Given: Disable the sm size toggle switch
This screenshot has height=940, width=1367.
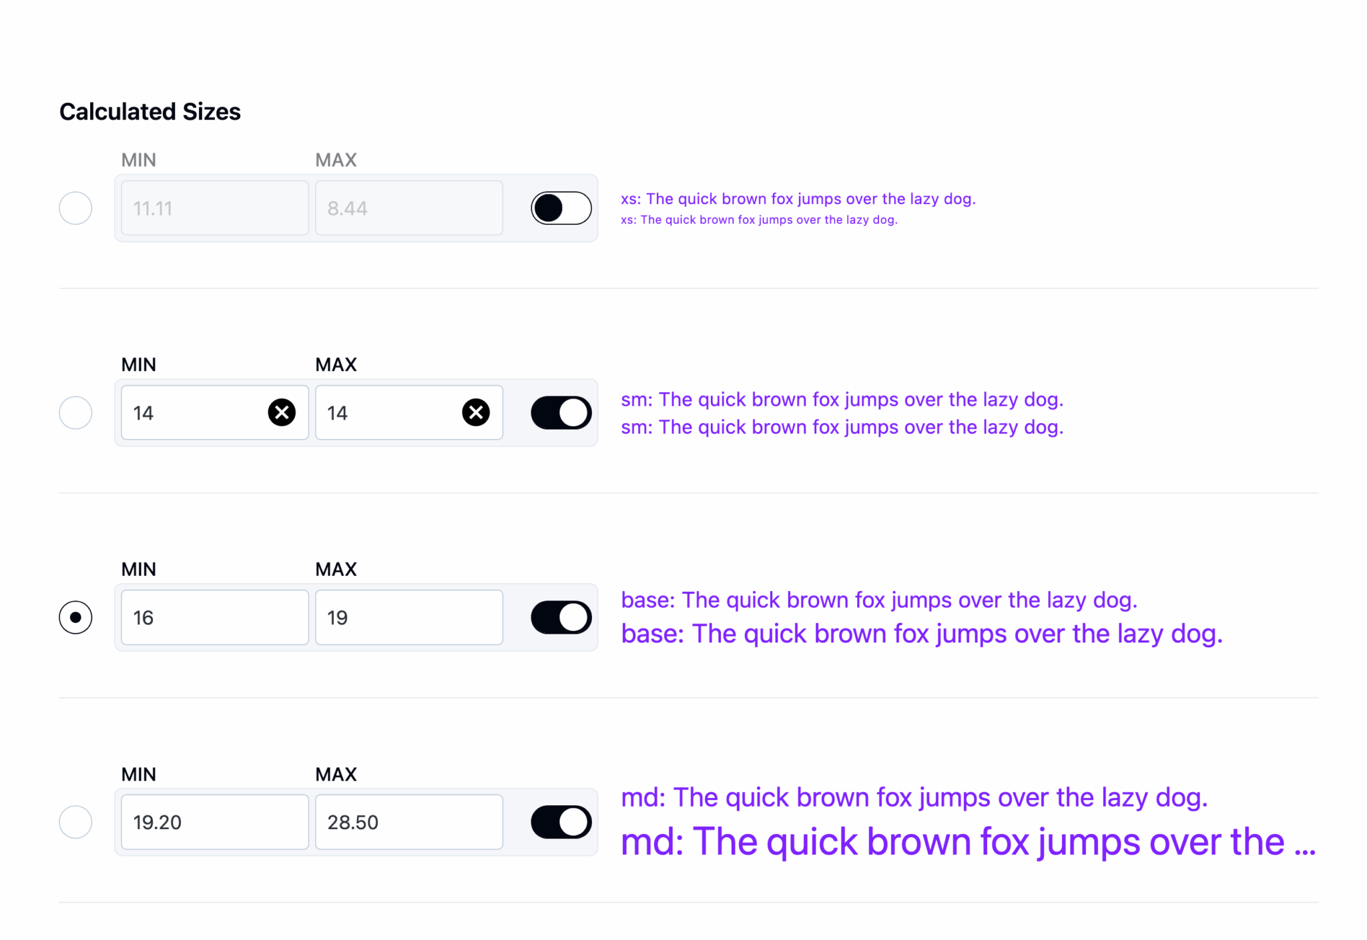Looking at the screenshot, I should (560, 412).
